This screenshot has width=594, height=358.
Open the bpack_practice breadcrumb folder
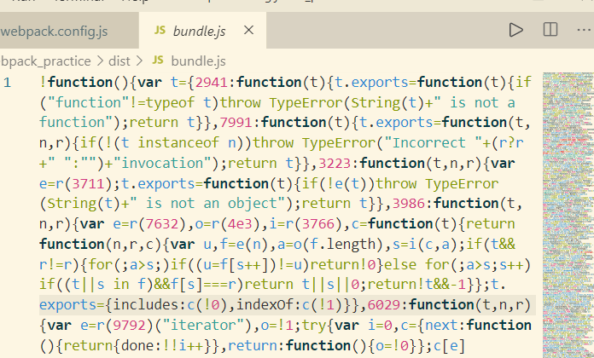tap(45, 61)
